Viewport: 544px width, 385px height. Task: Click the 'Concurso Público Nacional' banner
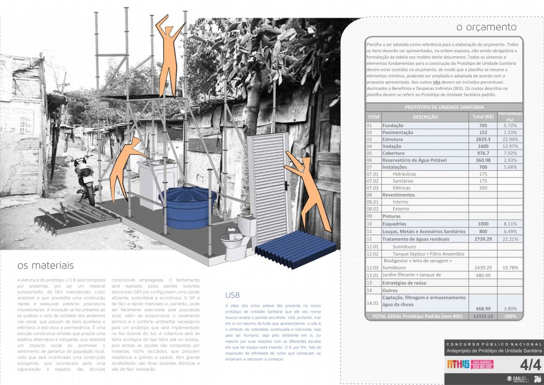click(494, 344)
